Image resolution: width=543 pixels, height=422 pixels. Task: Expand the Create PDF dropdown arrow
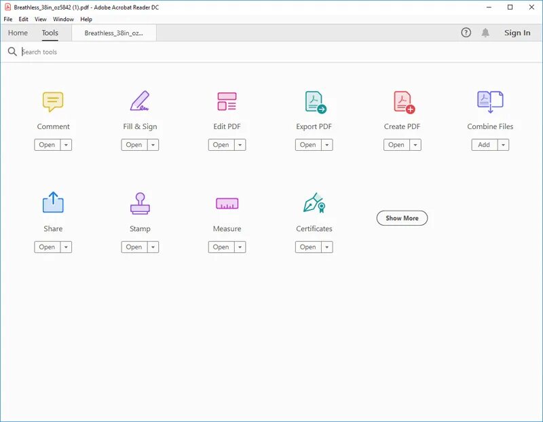[x=415, y=145]
